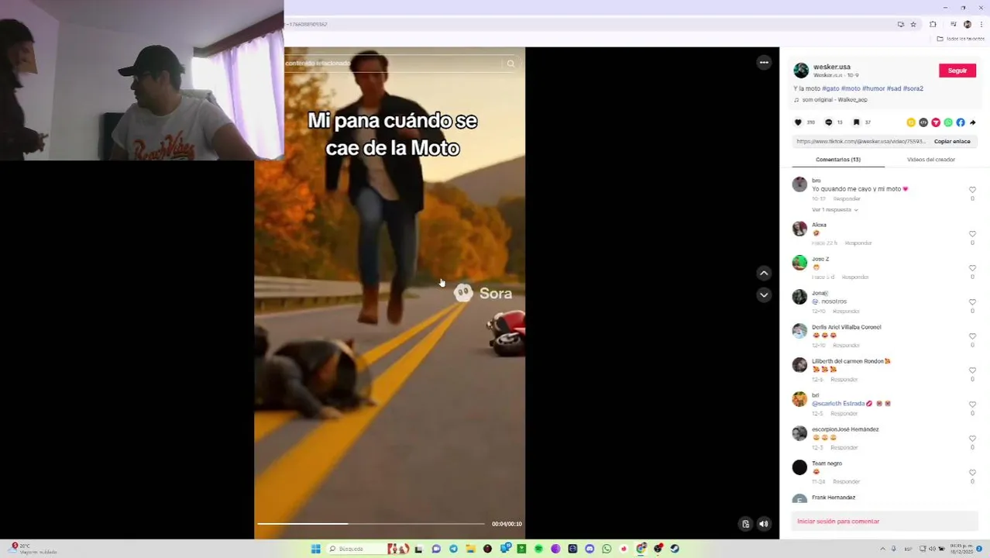This screenshot has width=990, height=558.
Task: Reply to Alexa's comment
Action: point(858,243)
